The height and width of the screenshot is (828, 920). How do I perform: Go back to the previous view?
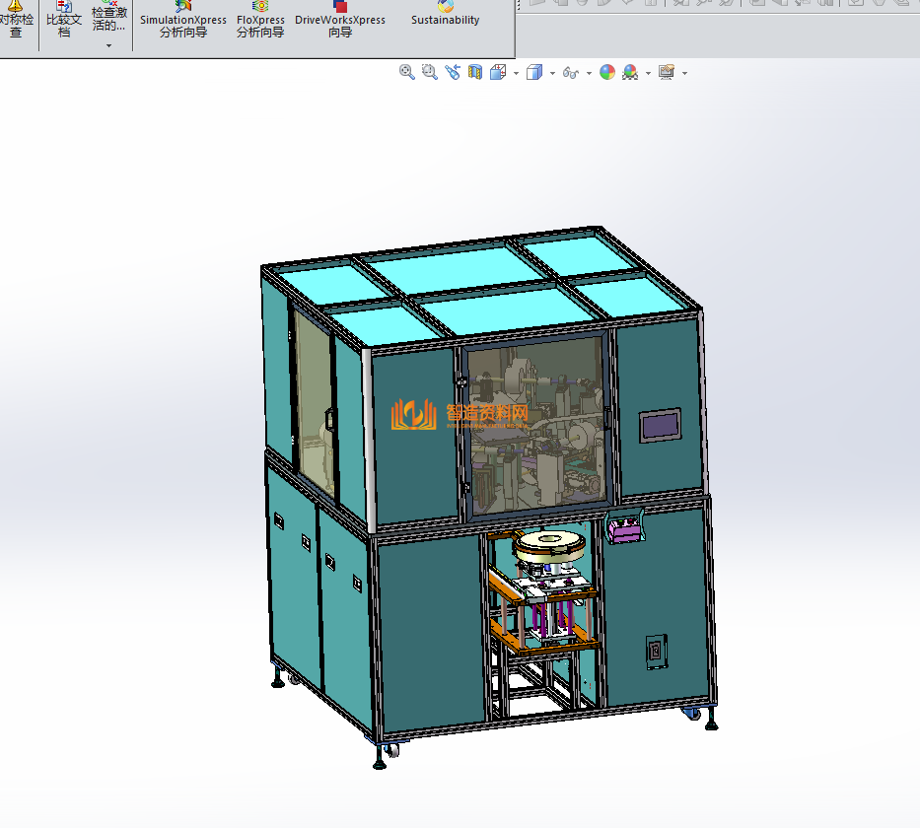pos(453,72)
